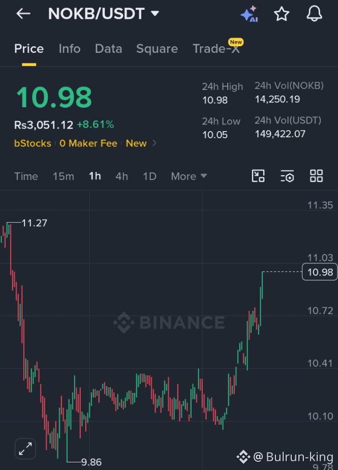Open chart indicator settings icon
This screenshot has width=338, height=470.
click(287, 176)
